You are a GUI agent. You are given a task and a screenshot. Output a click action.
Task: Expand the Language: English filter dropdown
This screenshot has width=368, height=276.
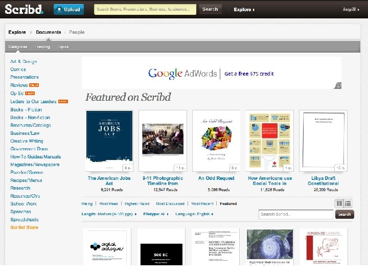[x=194, y=214]
